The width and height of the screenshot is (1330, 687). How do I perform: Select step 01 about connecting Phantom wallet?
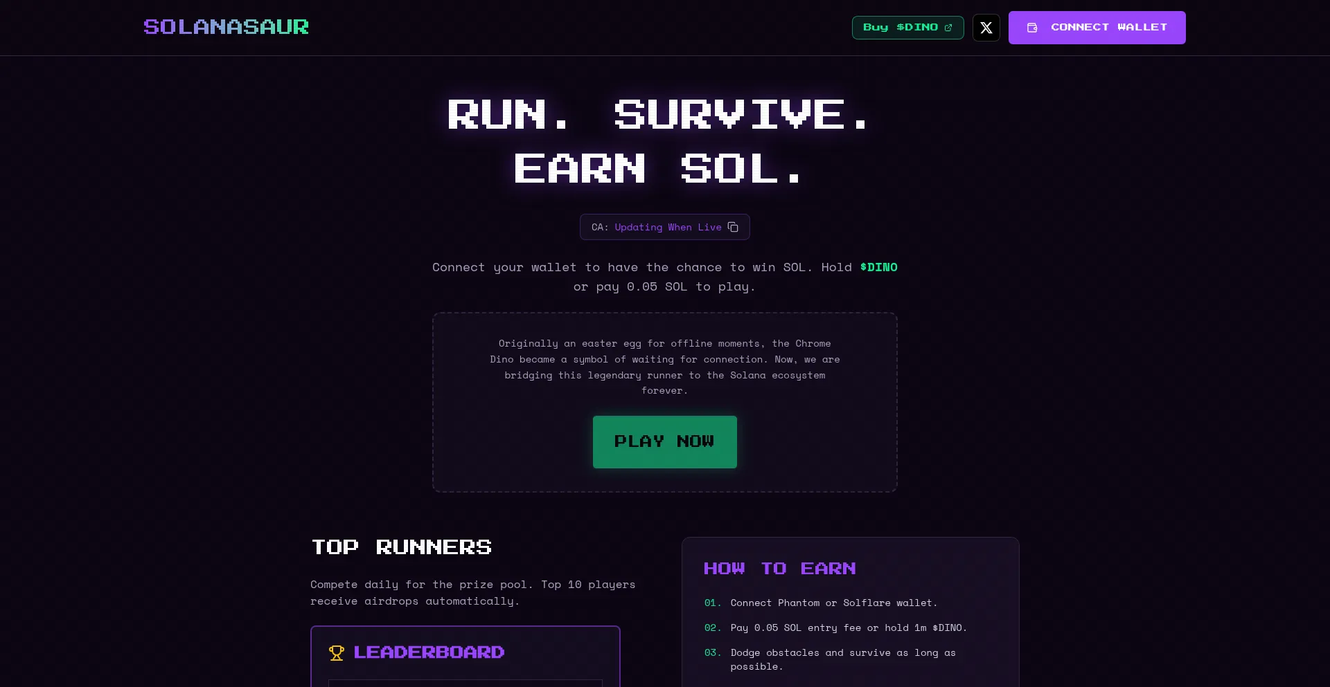833,603
